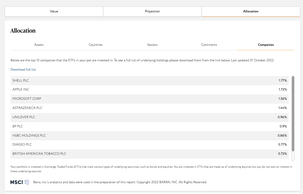
Task: Click the 0.96% value for Unilever
Action: (282, 117)
